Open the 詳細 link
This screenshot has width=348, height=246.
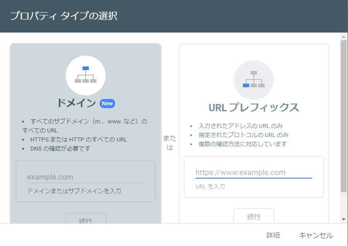tap(273, 235)
